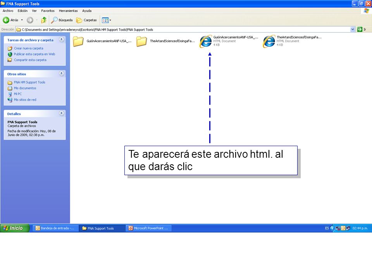
Task: Click GuiónAcercamientoANF-USA folder name text
Action: [x=109, y=41]
